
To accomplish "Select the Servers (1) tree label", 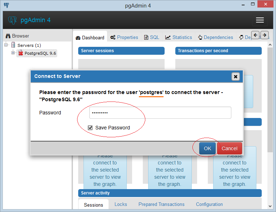I will pos(29,45).
